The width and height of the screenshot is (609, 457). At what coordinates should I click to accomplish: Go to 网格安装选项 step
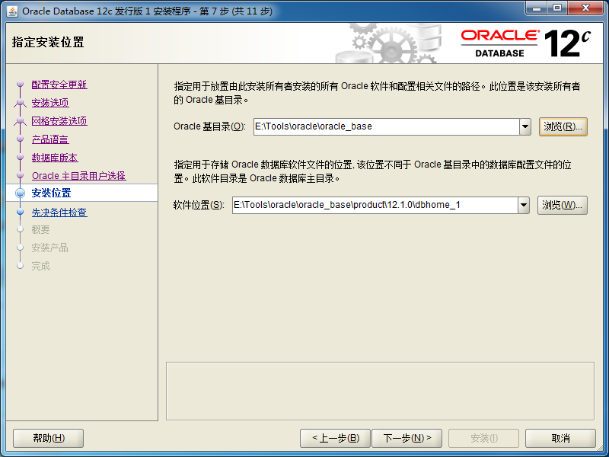[59, 121]
